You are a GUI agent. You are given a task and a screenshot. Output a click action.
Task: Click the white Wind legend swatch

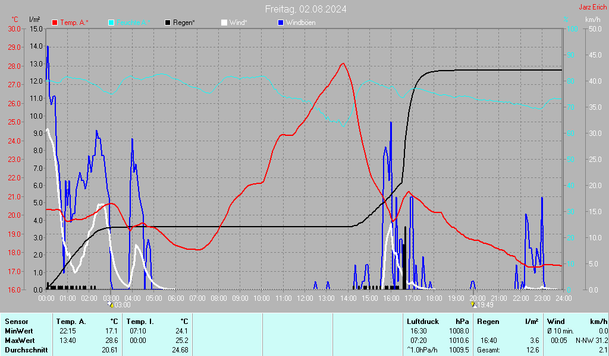(x=224, y=23)
